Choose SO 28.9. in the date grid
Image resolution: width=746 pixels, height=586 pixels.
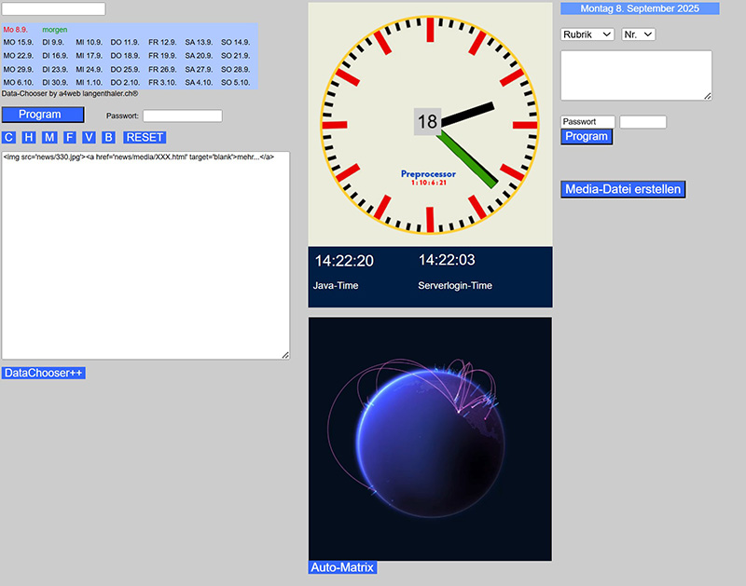[235, 69]
